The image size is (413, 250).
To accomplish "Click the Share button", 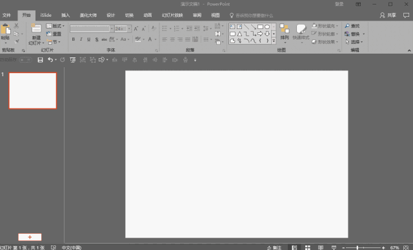I will click(x=388, y=16).
